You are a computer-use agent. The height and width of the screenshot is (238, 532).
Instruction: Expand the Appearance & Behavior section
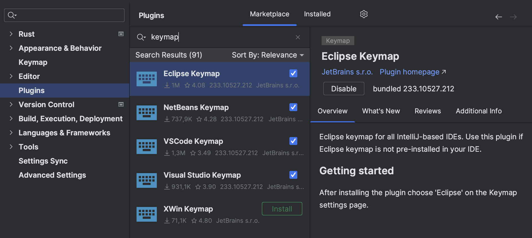[x=11, y=48]
